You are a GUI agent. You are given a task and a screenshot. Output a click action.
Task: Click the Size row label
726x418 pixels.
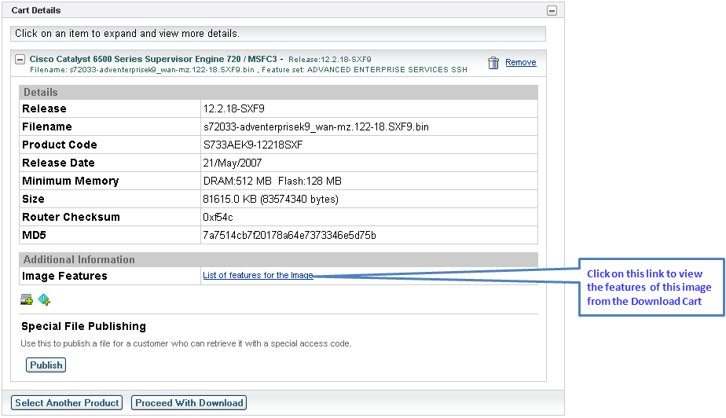point(33,199)
